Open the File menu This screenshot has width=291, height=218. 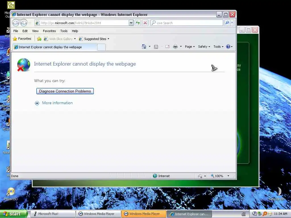click(16, 31)
